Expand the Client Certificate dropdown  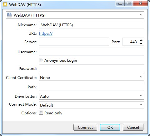(92, 77)
